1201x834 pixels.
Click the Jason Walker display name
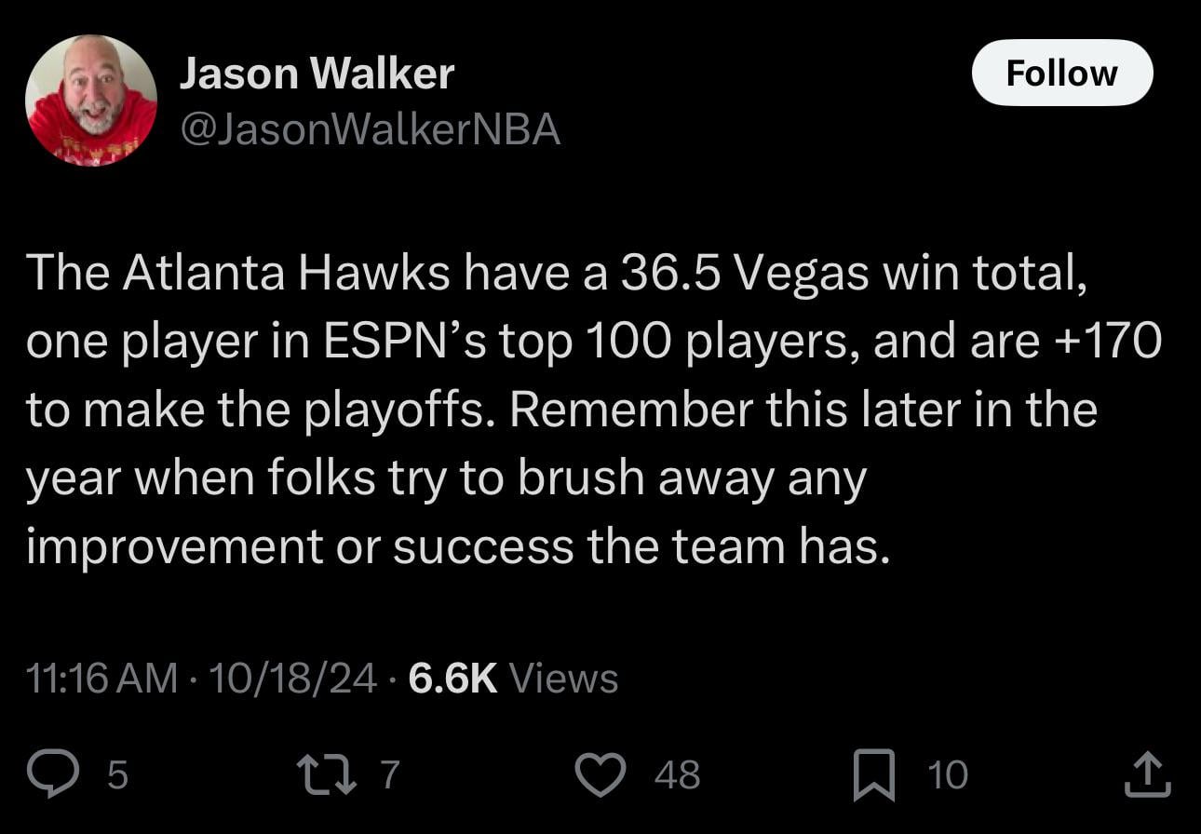[317, 74]
